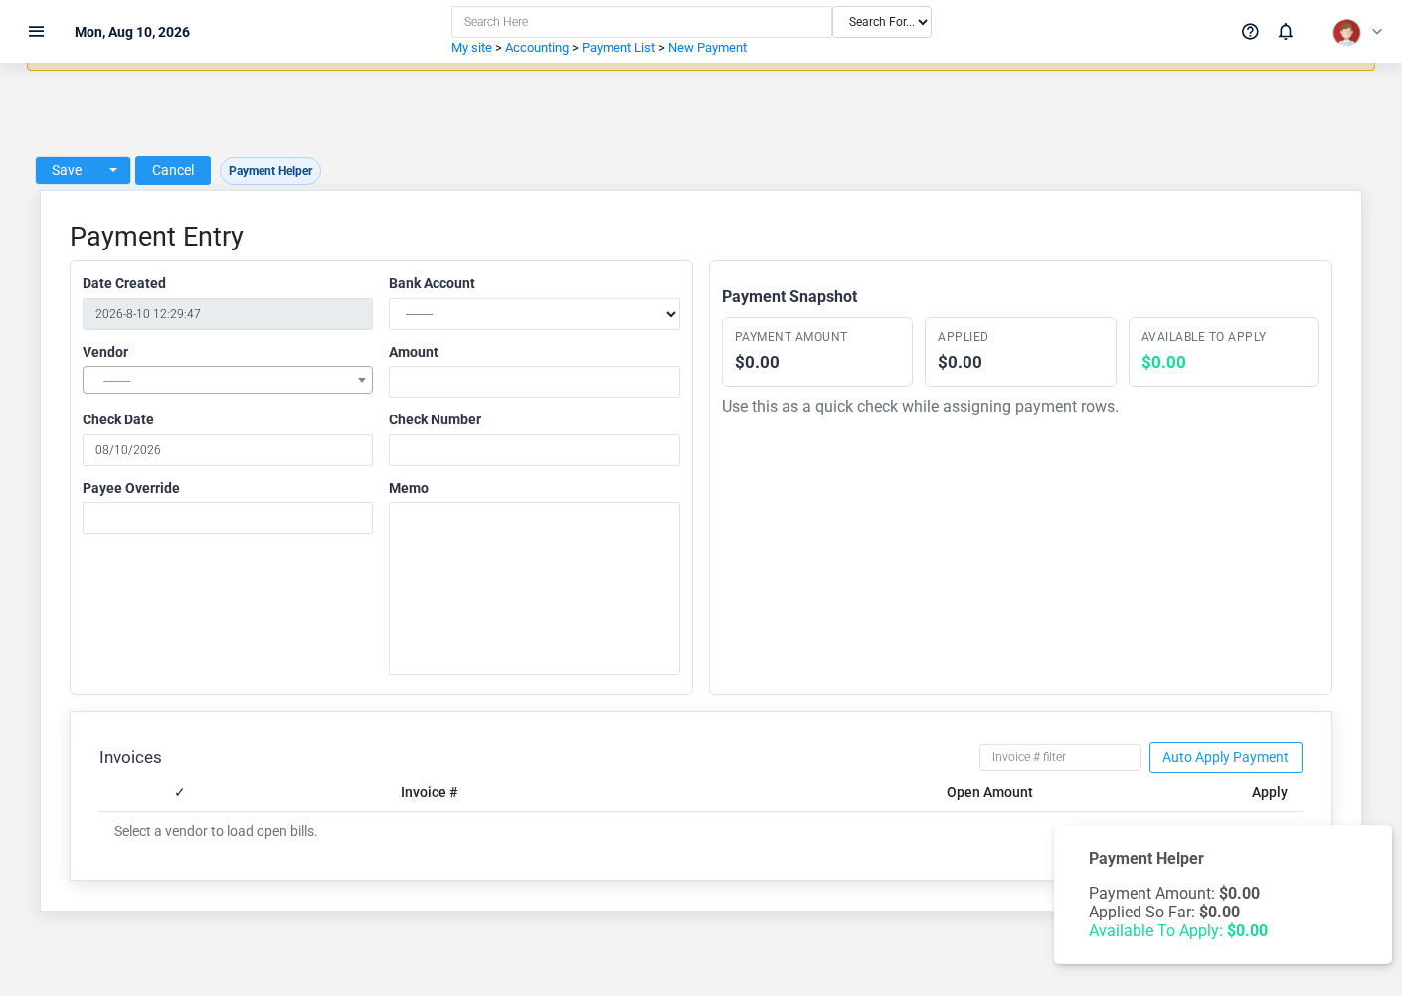Click the Invoices section heading
This screenshot has height=996, width=1402.
(x=130, y=757)
